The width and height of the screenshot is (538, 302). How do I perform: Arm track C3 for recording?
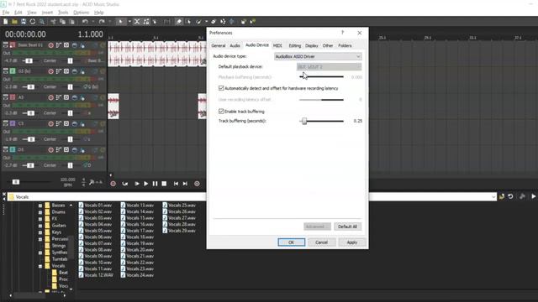pos(50,123)
